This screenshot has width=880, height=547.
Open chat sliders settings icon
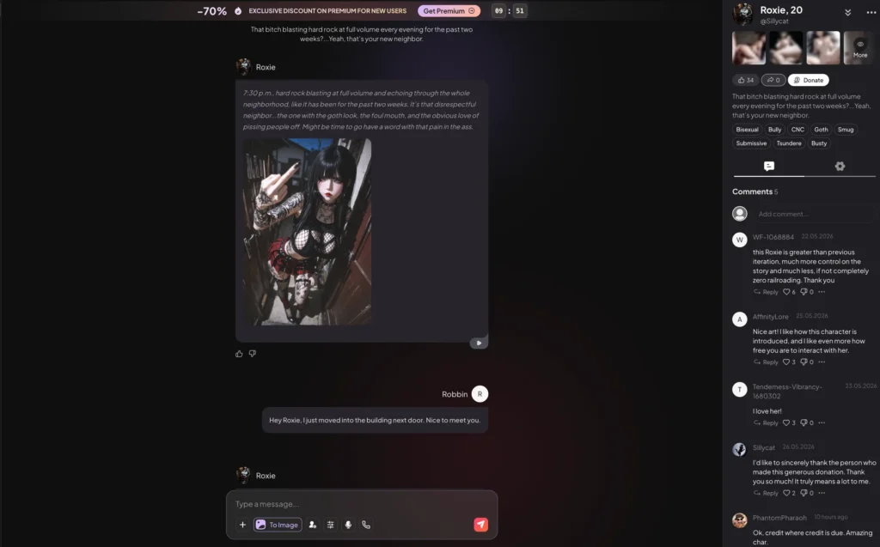pos(331,525)
